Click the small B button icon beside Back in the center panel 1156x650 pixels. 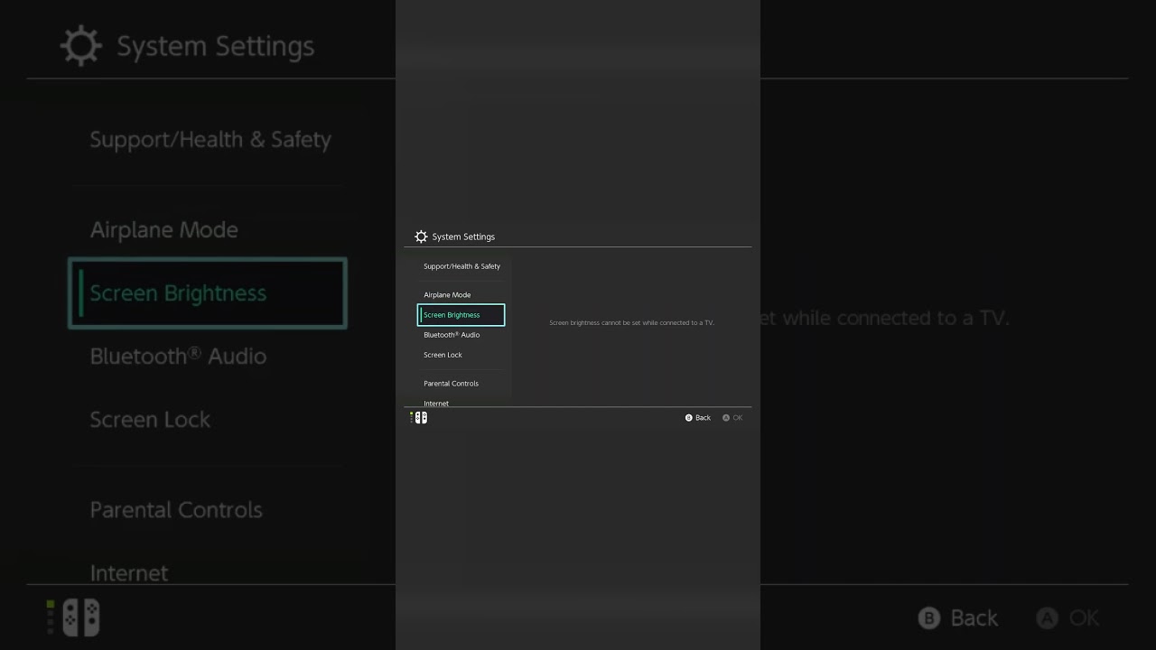[x=689, y=418]
